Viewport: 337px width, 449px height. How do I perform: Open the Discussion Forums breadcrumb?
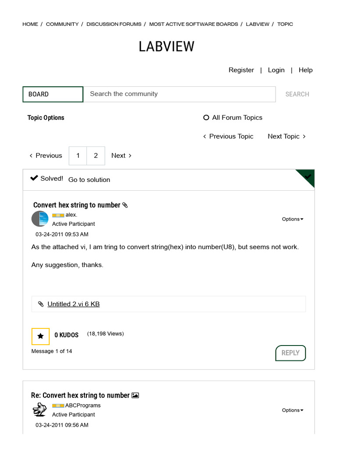coord(114,24)
